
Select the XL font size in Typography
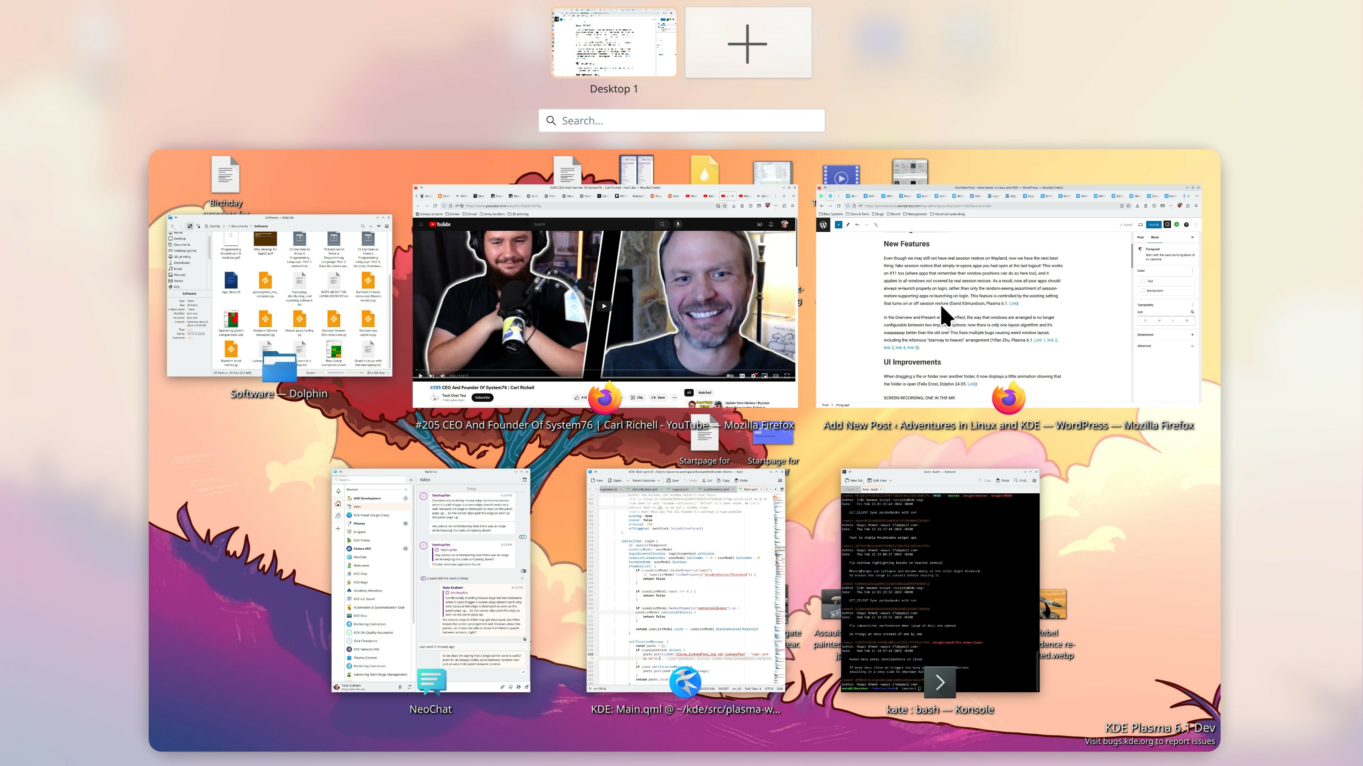pyautogui.click(x=1187, y=320)
